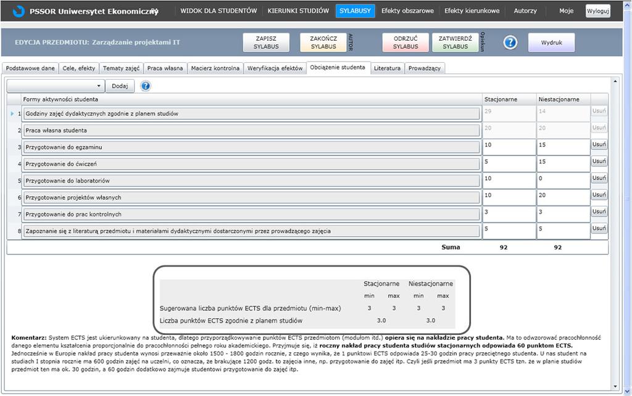This screenshot has height=396, width=632.
Task: Select row 2 Praca własna studenta
Action: pos(251,131)
